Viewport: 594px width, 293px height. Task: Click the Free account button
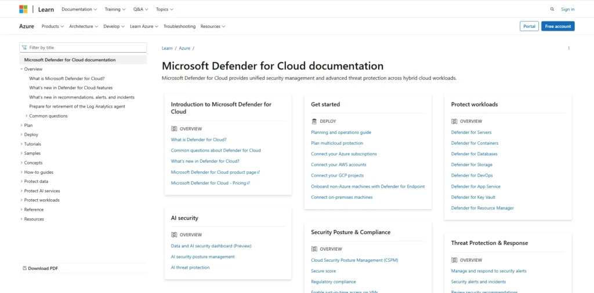558,26
